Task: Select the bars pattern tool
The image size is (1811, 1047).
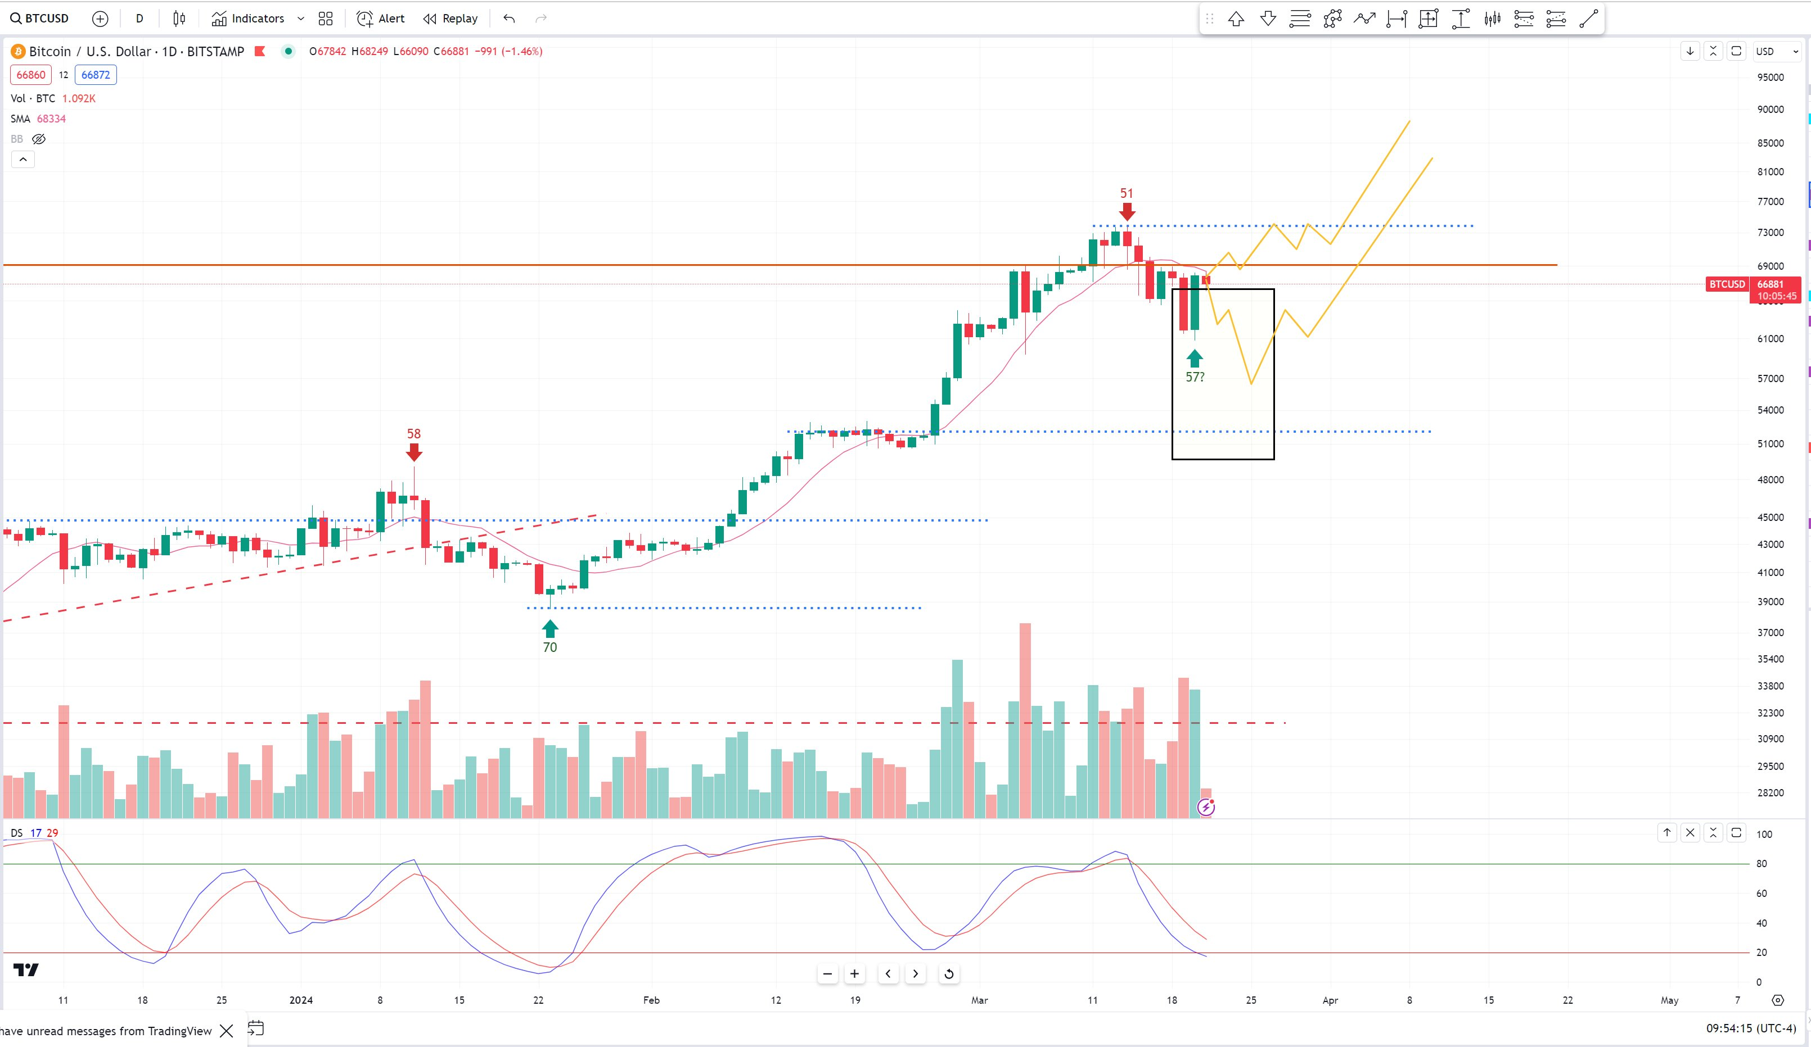Action: pos(1493,19)
